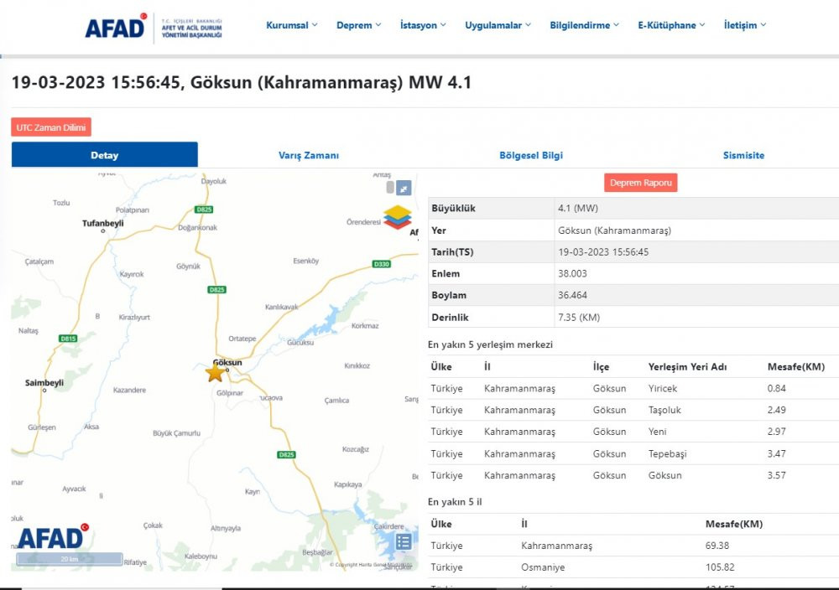The image size is (839, 590).
Task: Expand the İstasyon dropdown menu
Action: [x=423, y=25]
